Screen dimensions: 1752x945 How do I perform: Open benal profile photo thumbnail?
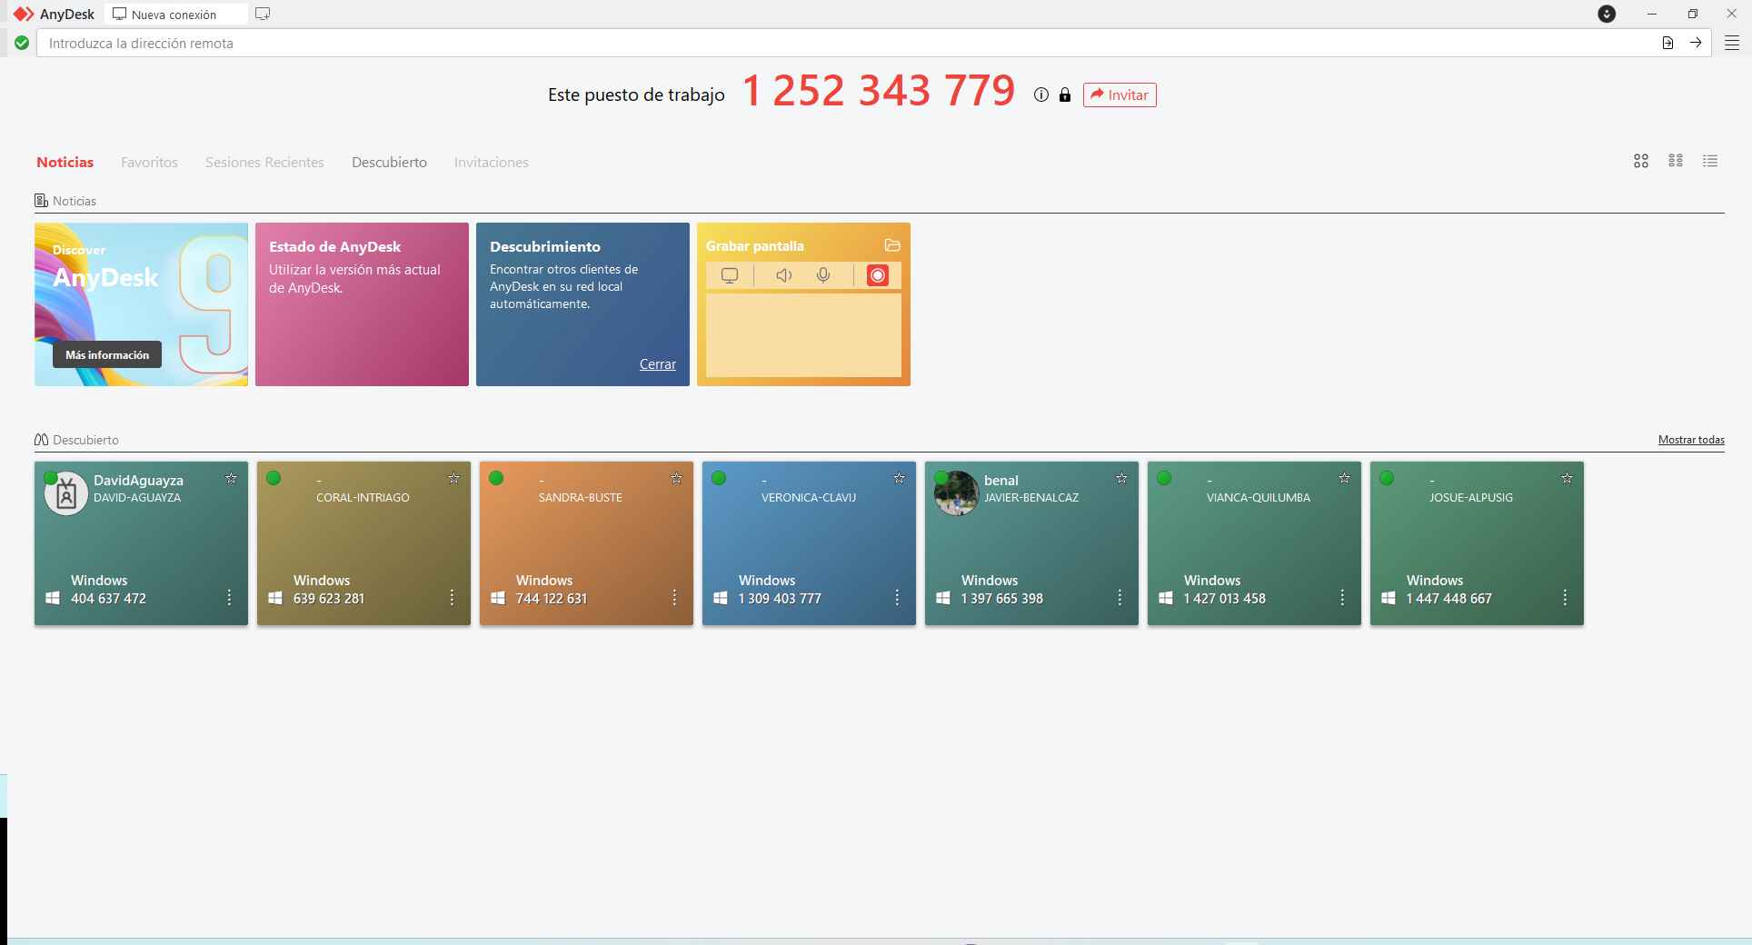click(957, 493)
